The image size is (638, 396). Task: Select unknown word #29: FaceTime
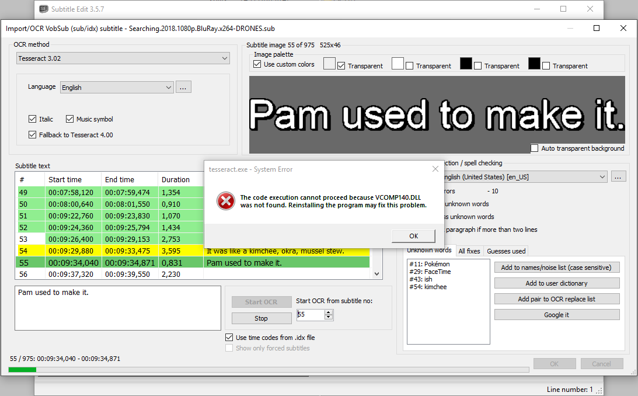pos(430,272)
